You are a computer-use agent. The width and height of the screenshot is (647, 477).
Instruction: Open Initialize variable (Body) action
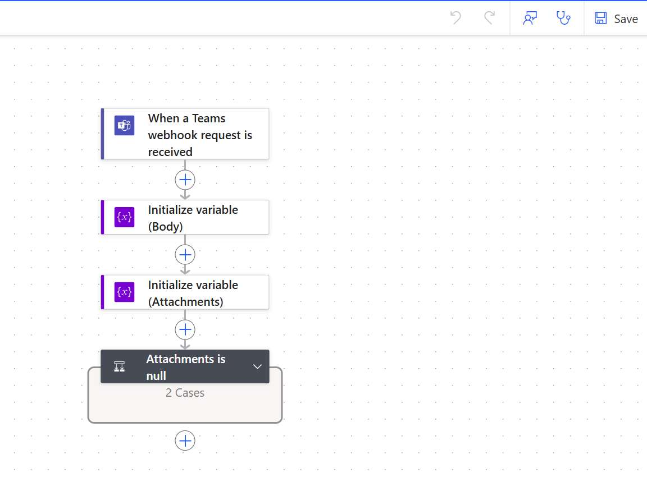(x=185, y=217)
